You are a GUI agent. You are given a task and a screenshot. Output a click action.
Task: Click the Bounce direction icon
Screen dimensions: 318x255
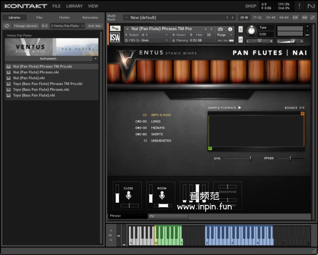tap(302, 108)
